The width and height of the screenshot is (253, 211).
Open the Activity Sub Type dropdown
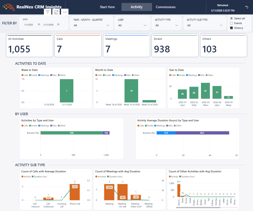pyautogui.click(x=205, y=25)
